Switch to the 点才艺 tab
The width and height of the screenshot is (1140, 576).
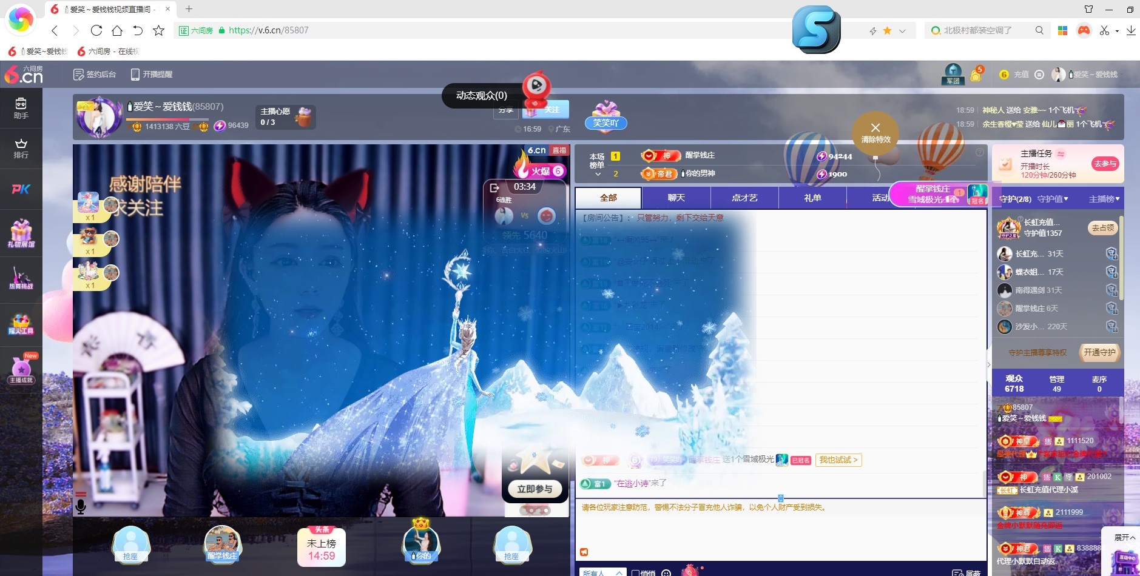click(x=744, y=198)
